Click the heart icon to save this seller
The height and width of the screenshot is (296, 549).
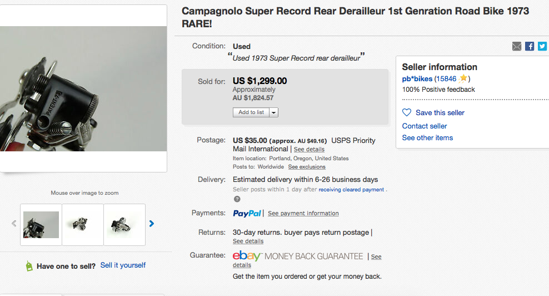pyautogui.click(x=407, y=112)
